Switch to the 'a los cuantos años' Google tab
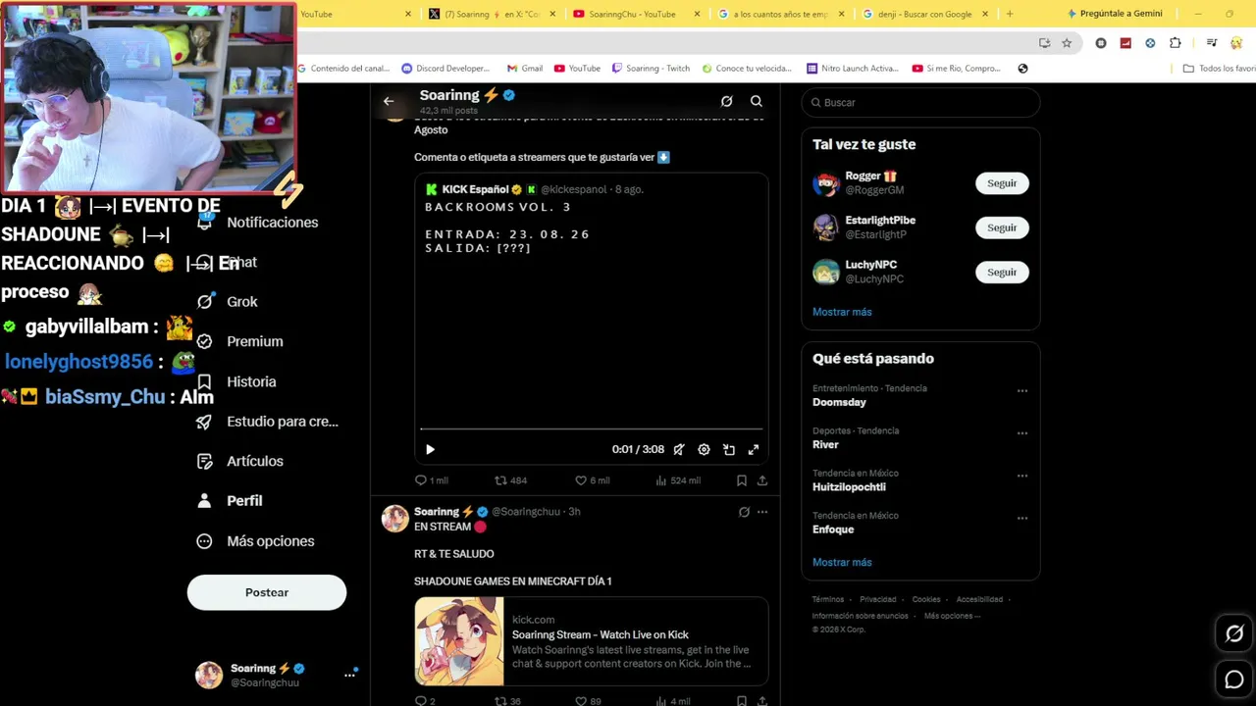This screenshot has height=706, width=1256. pyautogui.click(x=779, y=14)
